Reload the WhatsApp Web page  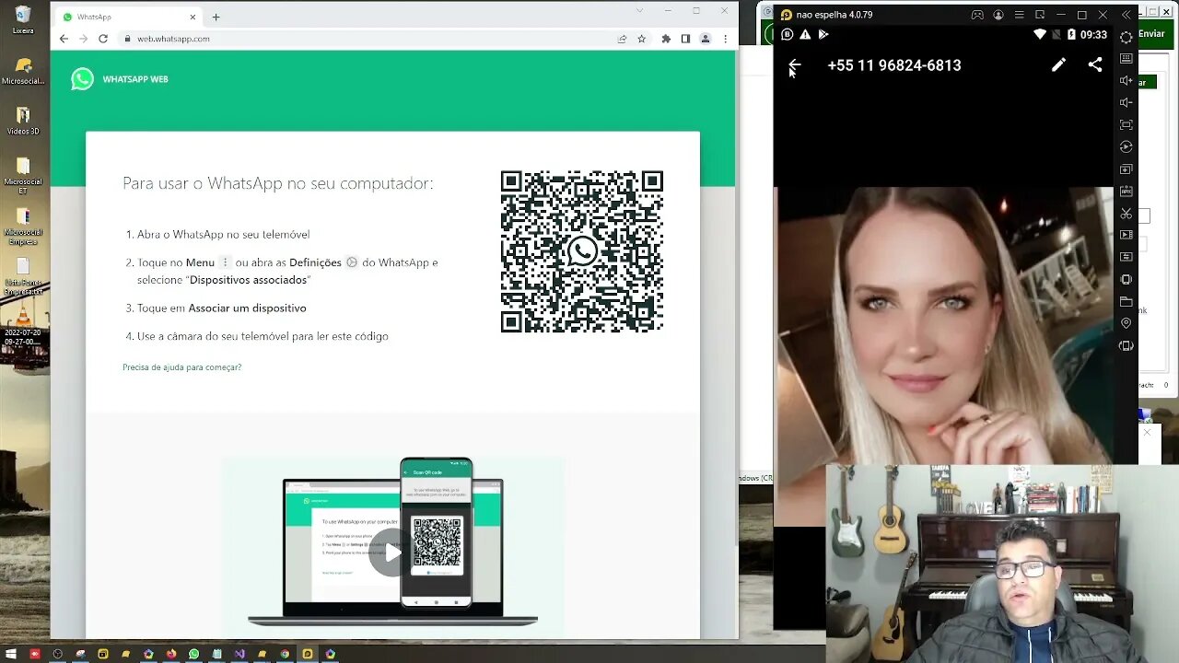[103, 39]
